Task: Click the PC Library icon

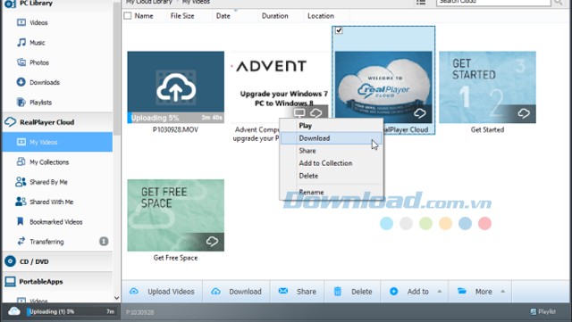Action: coord(10,4)
